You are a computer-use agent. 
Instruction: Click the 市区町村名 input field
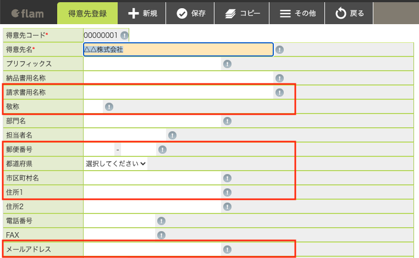[152, 178]
